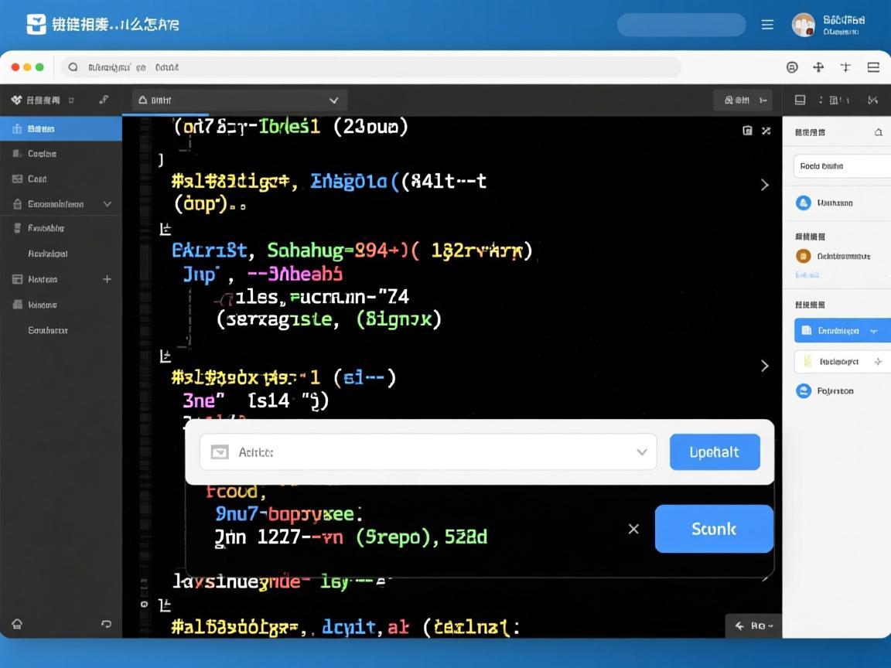Viewport: 891px width, 668px height.
Task: Expand the upper right arrow in the code editor
Action: pos(764,185)
